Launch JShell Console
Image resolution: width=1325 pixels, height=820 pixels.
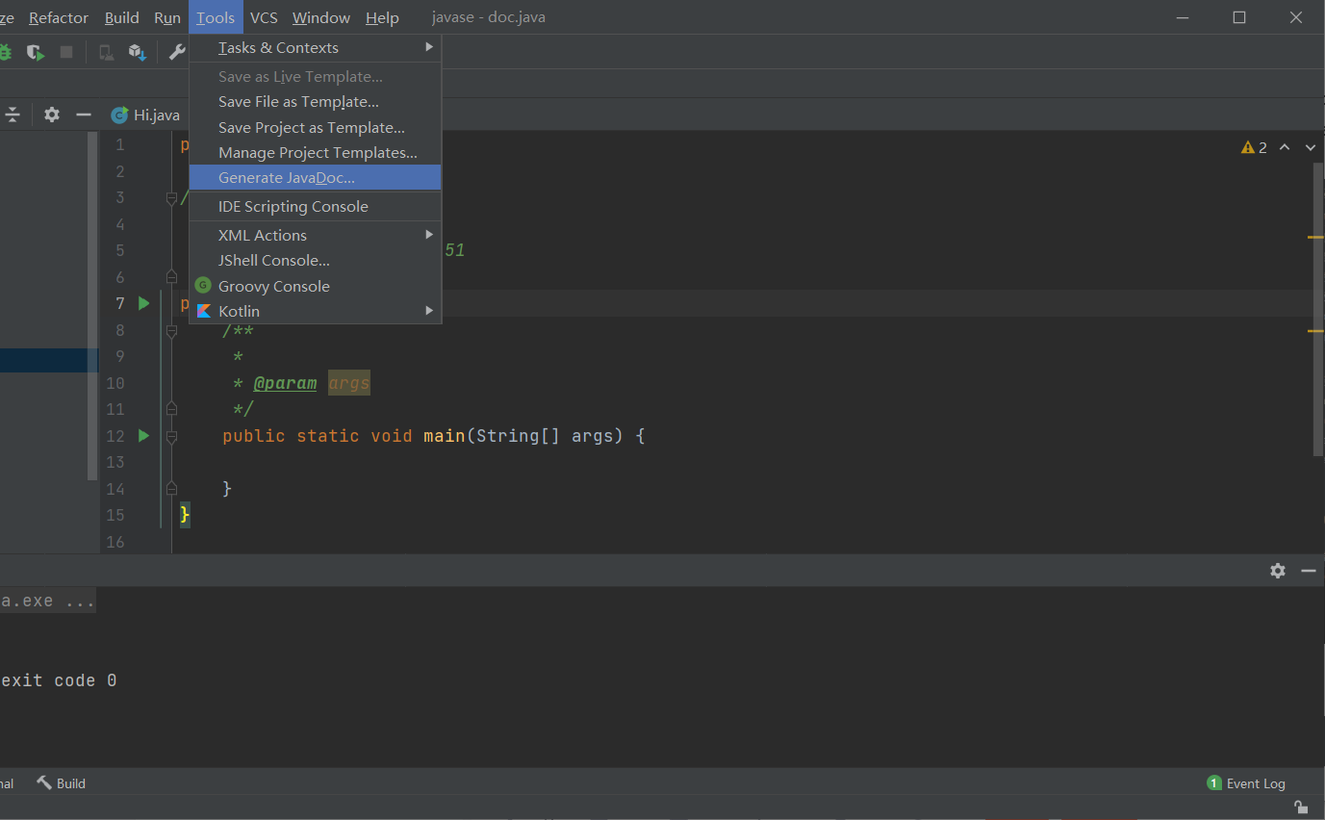point(316,260)
